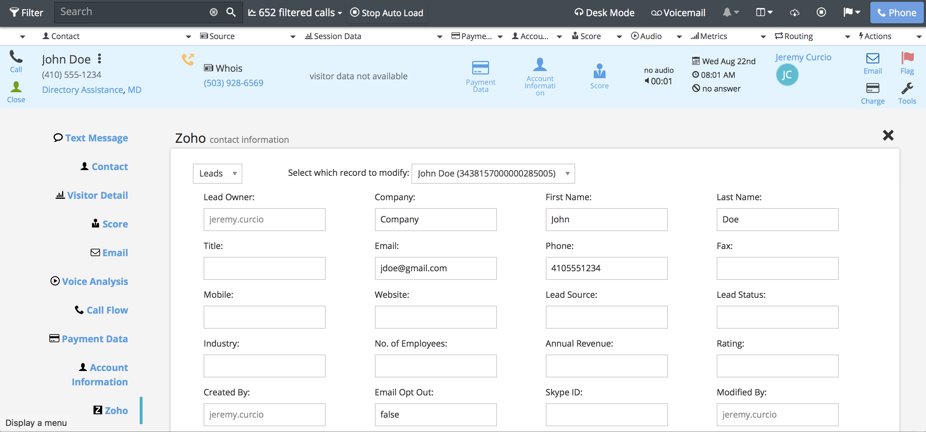
Task: Click the Payment Data card icon
Action: pos(480,68)
